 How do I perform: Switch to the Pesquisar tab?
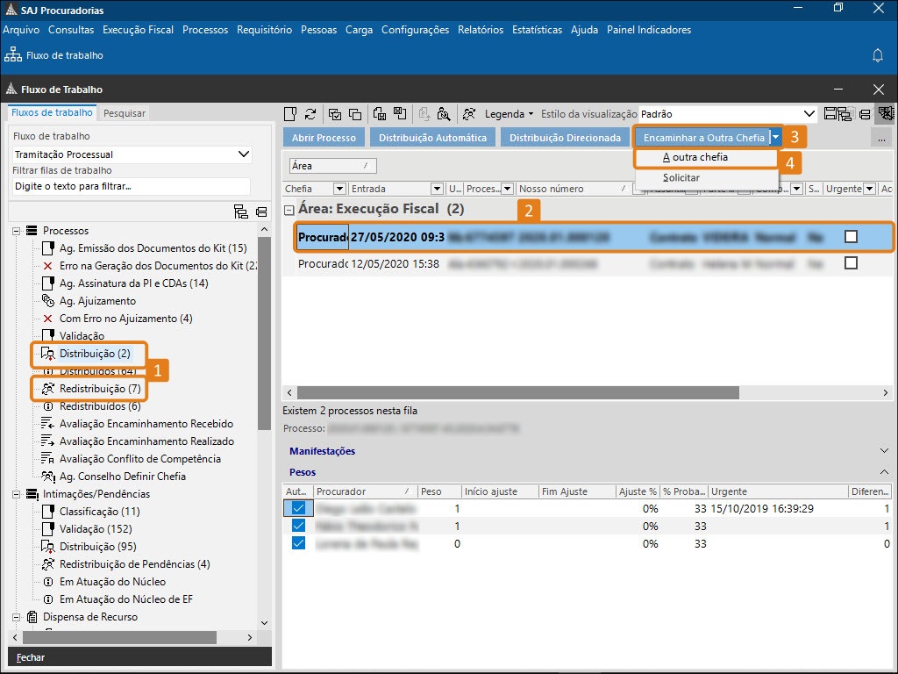(x=125, y=113)
